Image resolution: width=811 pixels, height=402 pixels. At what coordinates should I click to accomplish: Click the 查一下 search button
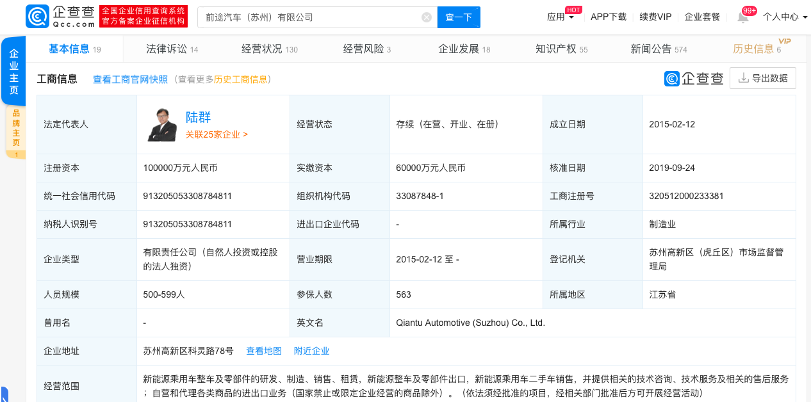click(459, 17)
